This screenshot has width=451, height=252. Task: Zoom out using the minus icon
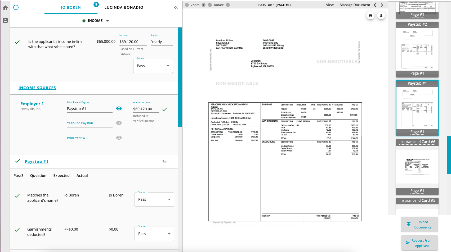(187, 5)
